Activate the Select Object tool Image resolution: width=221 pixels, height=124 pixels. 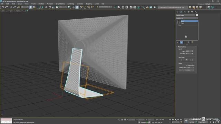point(31,7)
